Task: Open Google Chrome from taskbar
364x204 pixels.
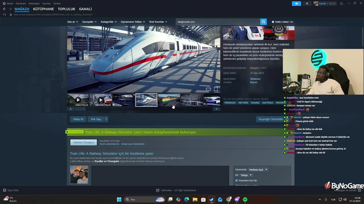Action: [x=228, y=199]
